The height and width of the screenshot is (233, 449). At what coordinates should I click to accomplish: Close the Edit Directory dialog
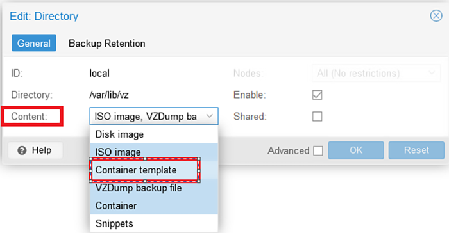436,16
